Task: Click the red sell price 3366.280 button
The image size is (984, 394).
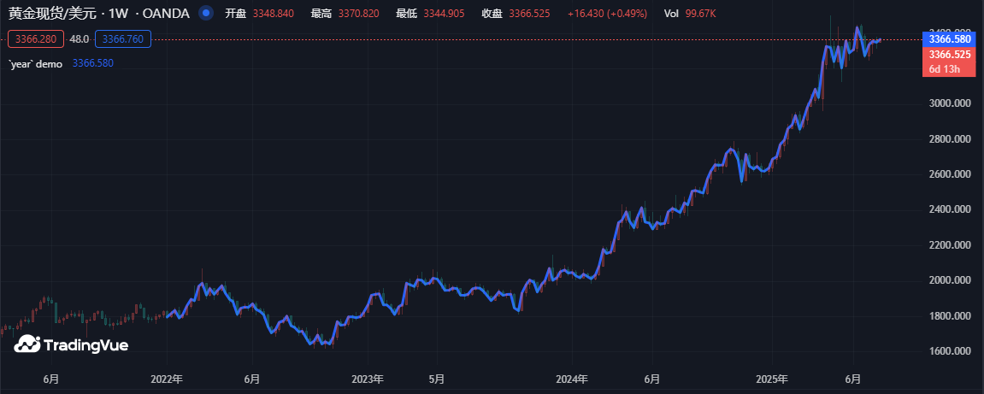Action: click(x=36, y=39)
